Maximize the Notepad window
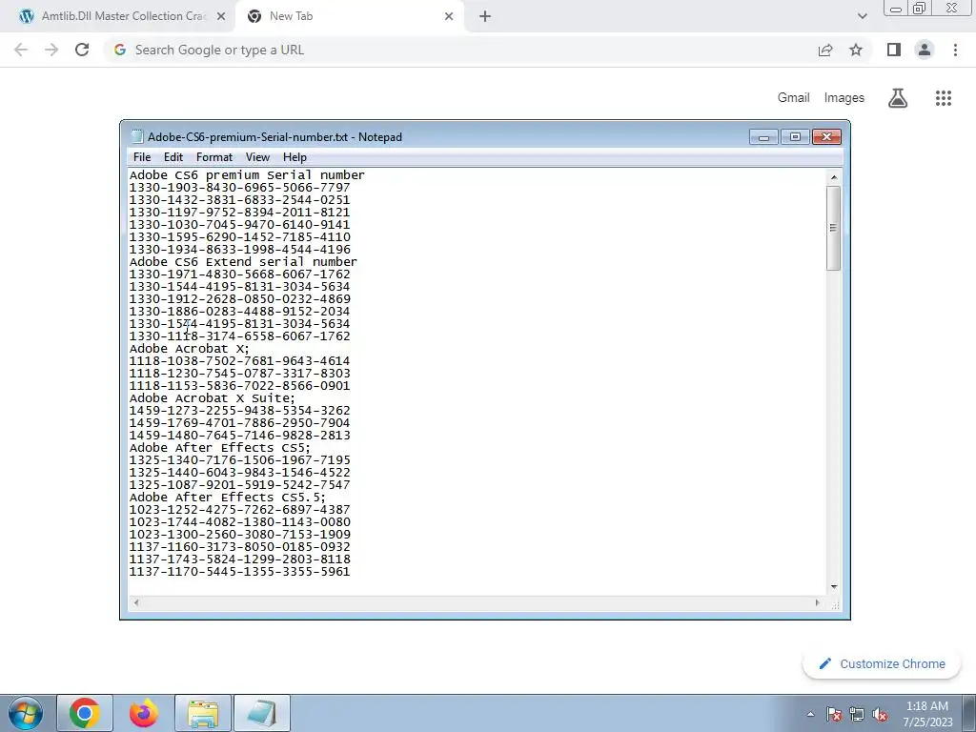The image size is (976, 732). point(795,137)
